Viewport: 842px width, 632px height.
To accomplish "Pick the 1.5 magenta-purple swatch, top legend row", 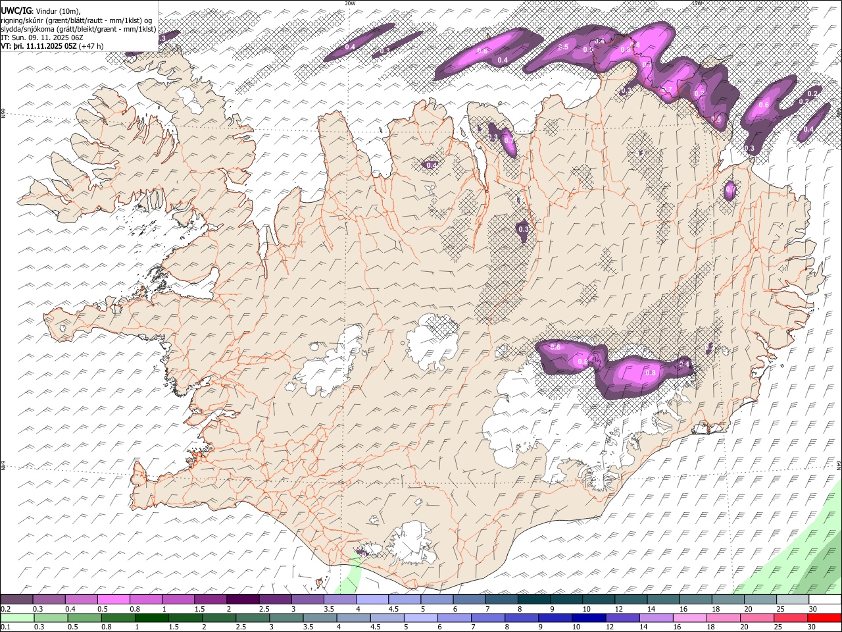I will point(210,599).
